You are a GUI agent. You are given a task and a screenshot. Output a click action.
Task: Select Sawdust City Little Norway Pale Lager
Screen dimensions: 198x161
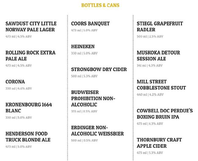click(31, 27)
